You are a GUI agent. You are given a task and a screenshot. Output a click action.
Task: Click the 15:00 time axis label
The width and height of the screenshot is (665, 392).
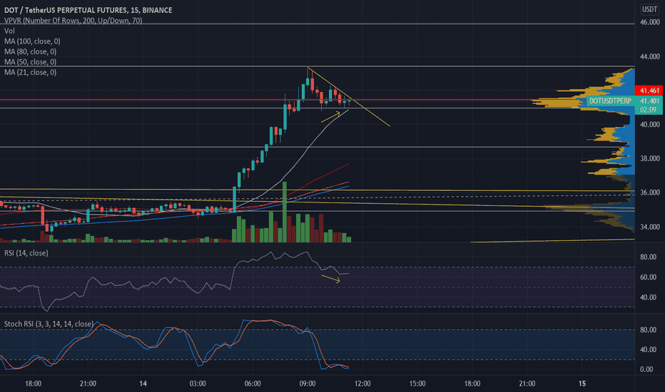[x=417, y=383]
